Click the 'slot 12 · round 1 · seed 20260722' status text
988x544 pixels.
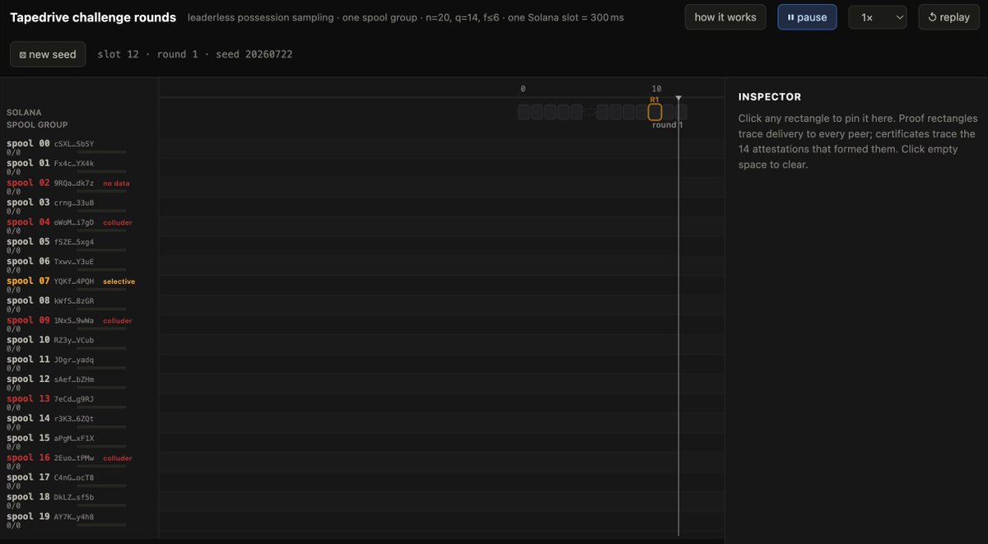[194, 54]
